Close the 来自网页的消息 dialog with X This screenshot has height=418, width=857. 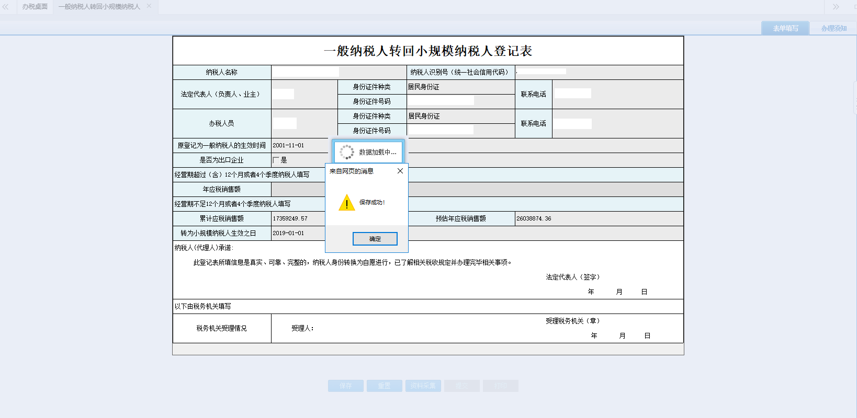click(x=400, y=171)
